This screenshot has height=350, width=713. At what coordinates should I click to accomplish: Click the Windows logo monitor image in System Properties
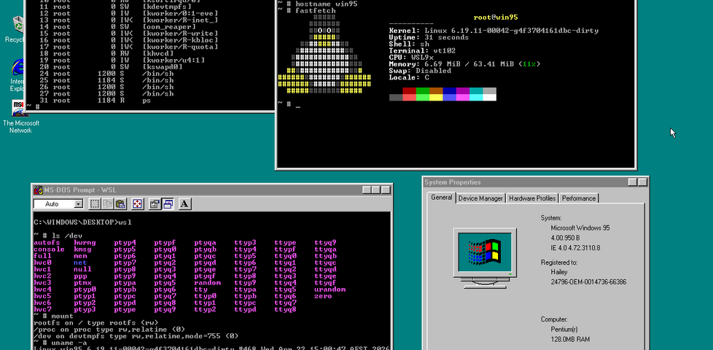point(486,258)
